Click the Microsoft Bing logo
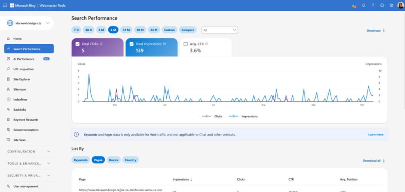The image size is (405, 192). coord(23,6)
